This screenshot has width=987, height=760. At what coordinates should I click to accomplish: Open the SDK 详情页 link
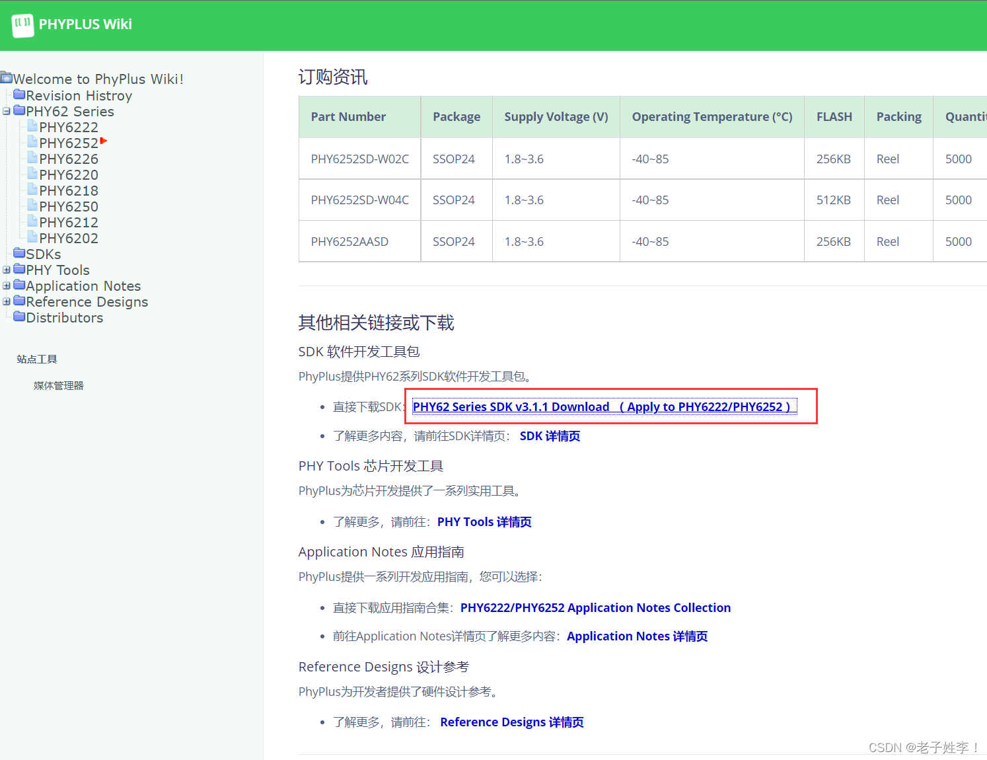pos(550,436)
